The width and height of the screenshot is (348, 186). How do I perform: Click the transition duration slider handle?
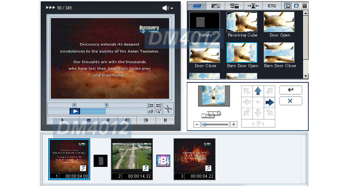coord(204,124)
